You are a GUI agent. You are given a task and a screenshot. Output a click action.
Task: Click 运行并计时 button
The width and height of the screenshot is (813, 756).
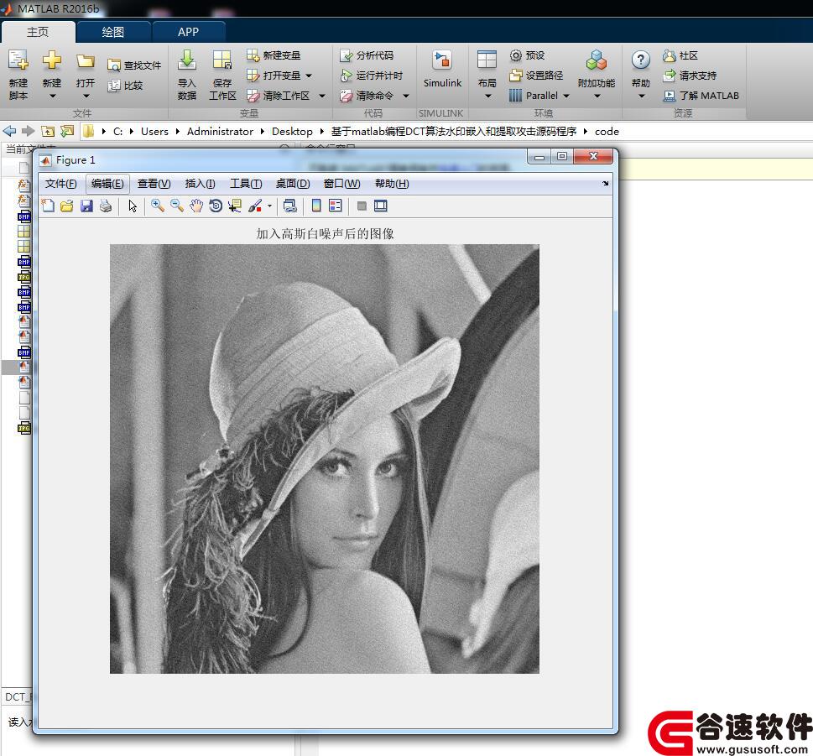tap(371, 76)
